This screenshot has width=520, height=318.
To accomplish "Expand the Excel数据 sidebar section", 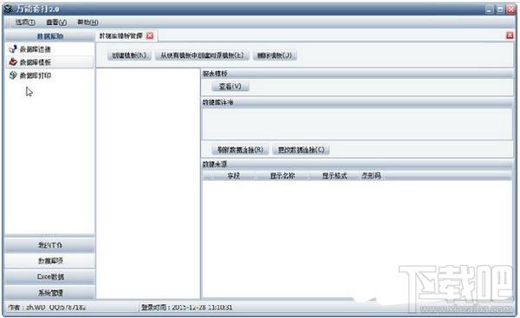I will click(49, 276).
